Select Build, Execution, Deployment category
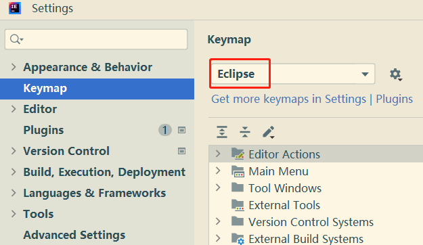 (x=104, y=173)
